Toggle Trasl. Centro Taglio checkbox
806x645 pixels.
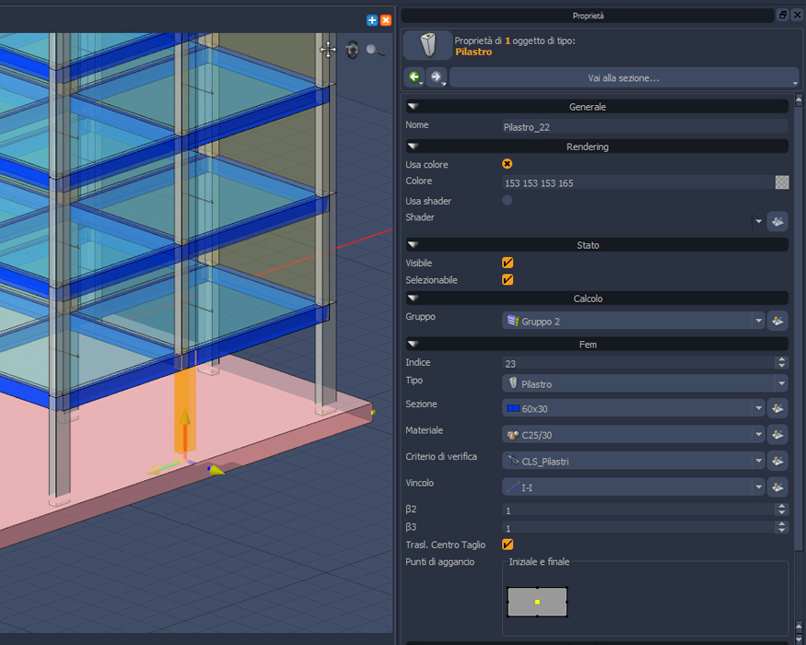pos(508,545)
